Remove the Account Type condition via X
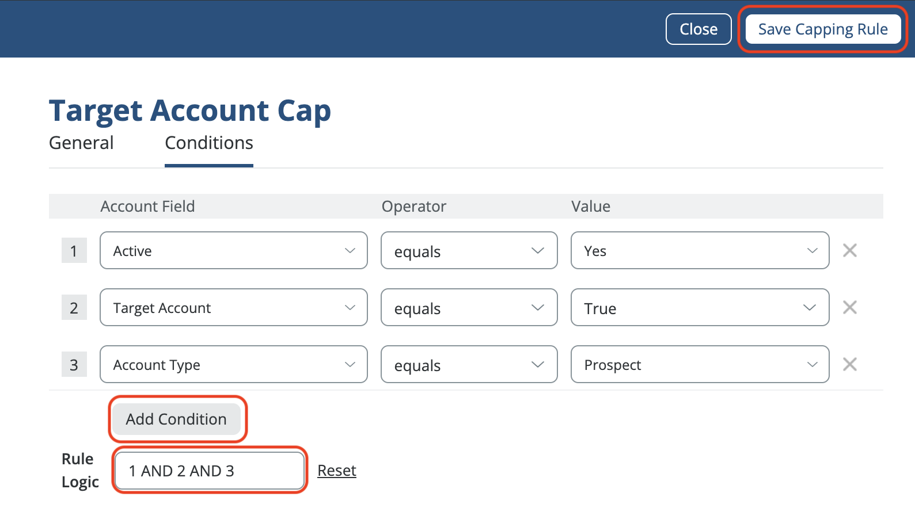Screen dimensions: 915x527 (x=849, y=364)
